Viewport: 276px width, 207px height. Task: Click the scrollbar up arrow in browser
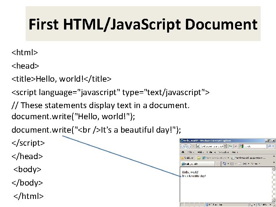pos(273,169)
